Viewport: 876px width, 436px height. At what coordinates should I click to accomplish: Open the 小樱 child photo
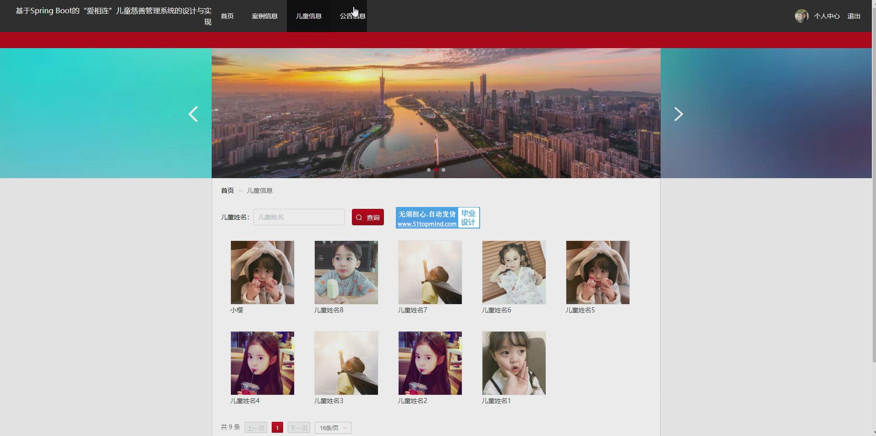(x=263, y=272)
